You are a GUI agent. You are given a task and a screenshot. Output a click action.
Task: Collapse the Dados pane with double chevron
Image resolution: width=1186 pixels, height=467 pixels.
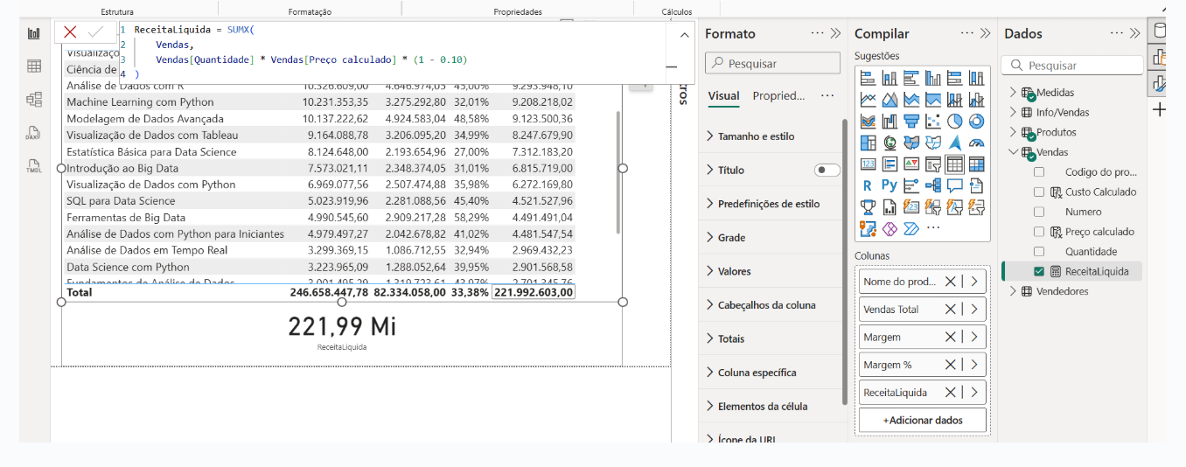1134,33
